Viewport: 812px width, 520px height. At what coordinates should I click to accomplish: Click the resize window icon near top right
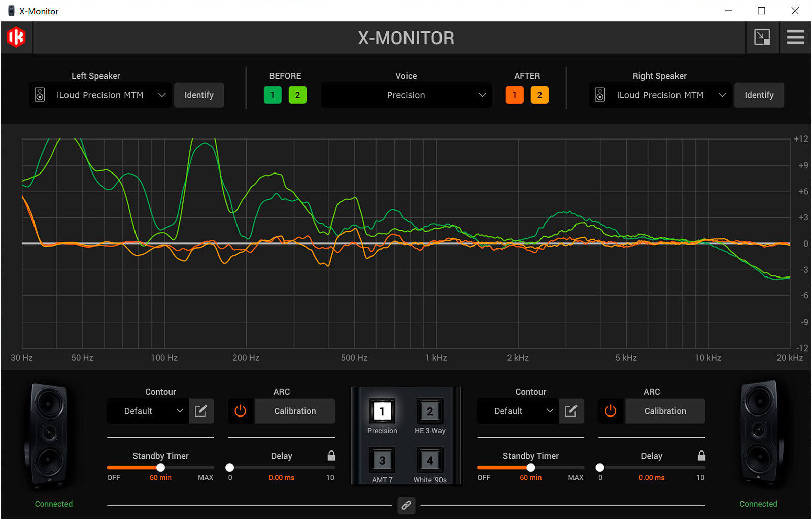click(761, 37)
